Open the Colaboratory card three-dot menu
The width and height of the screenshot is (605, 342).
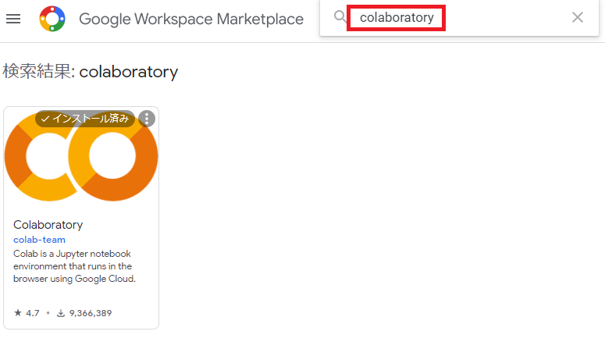(147, 119)
